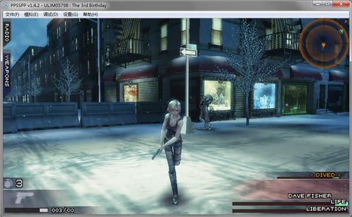Image resolution: width=352 pixels, height=217 pixels.
Task: Click the grenade icon near count 3
Action: pos(9,184)
